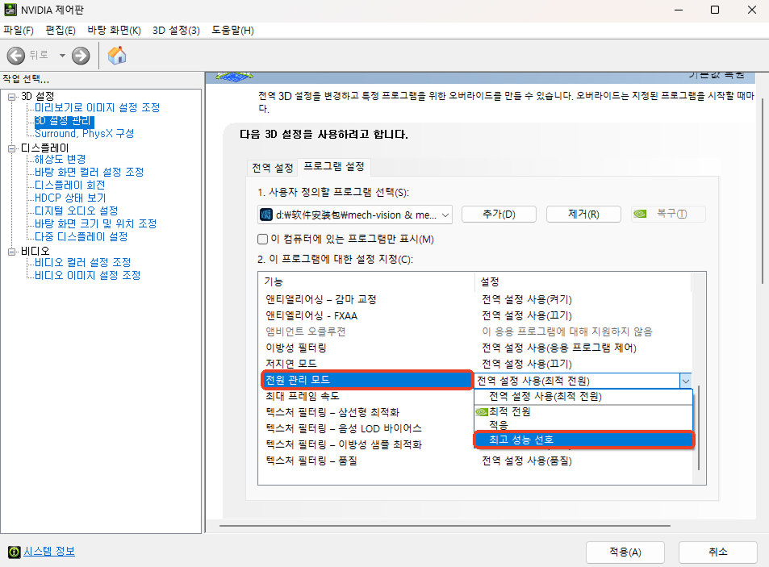
Task: Collapse the 비디오 tree node
Action: (12, 252)
